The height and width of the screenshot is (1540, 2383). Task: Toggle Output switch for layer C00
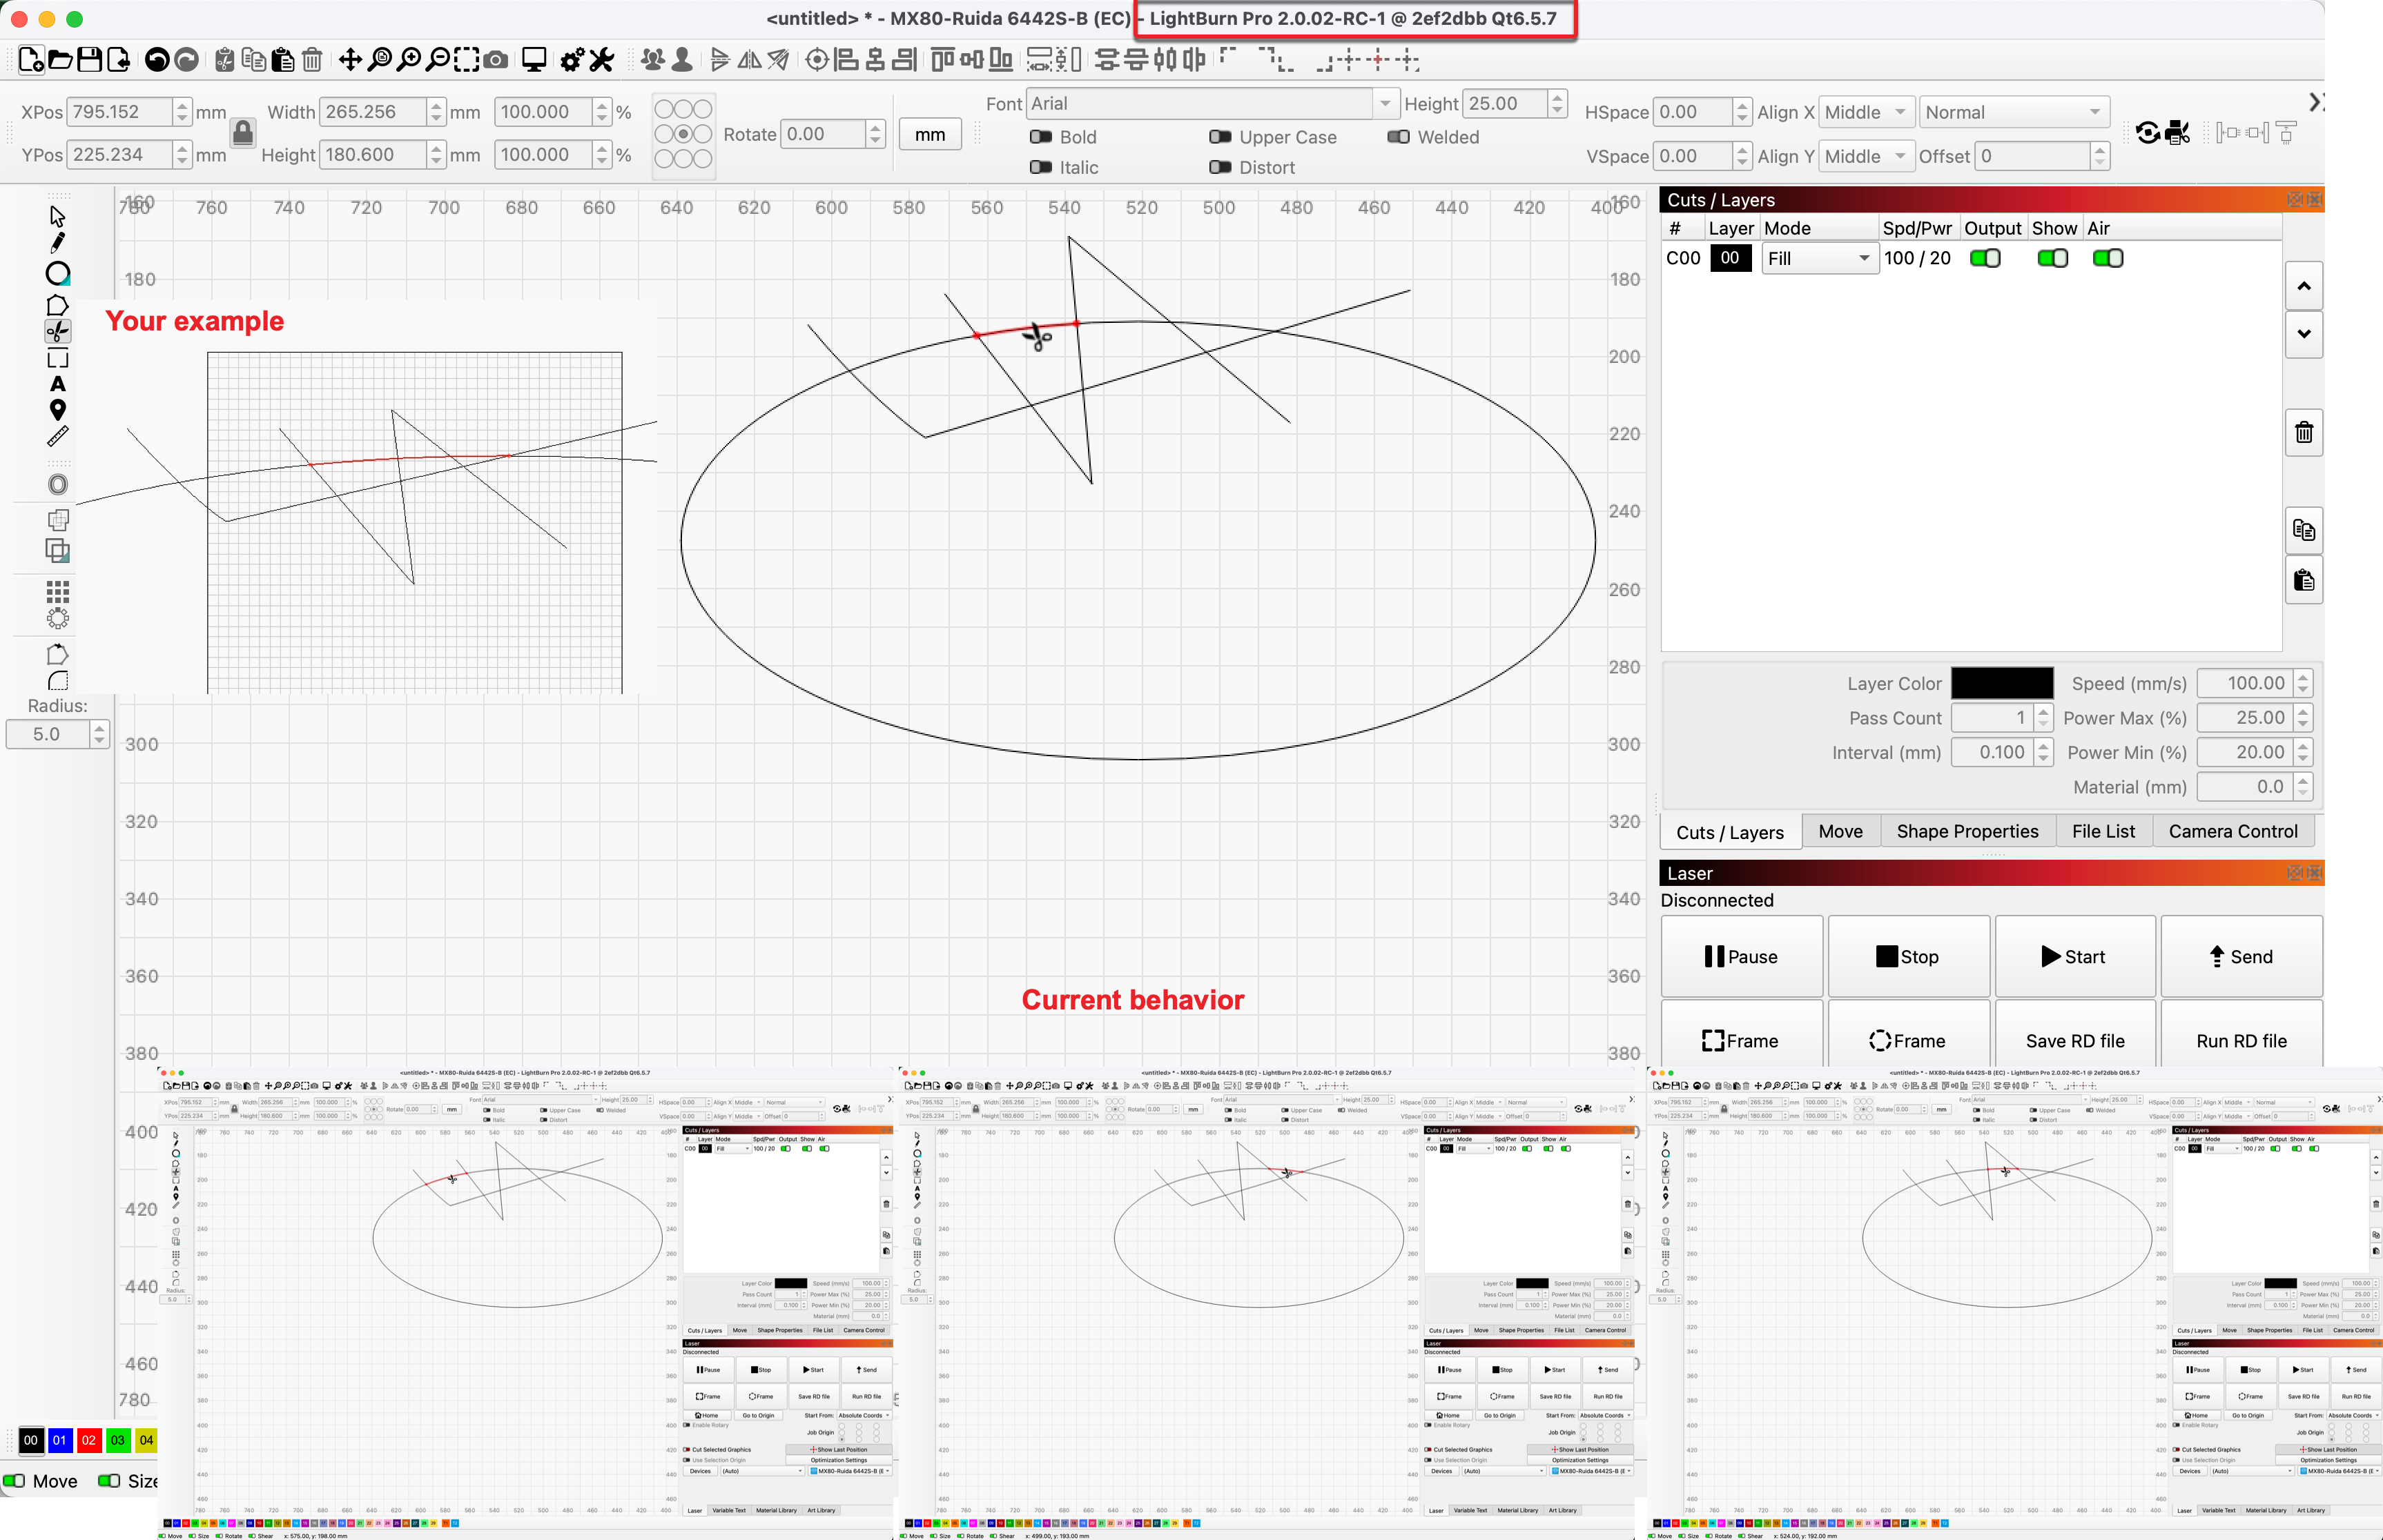click(1985, 258)
